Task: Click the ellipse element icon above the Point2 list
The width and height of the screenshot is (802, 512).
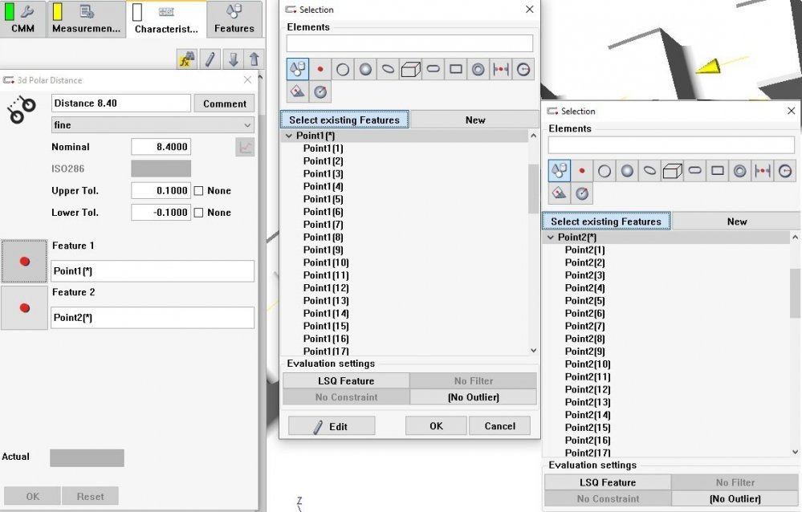Action: 649,171
